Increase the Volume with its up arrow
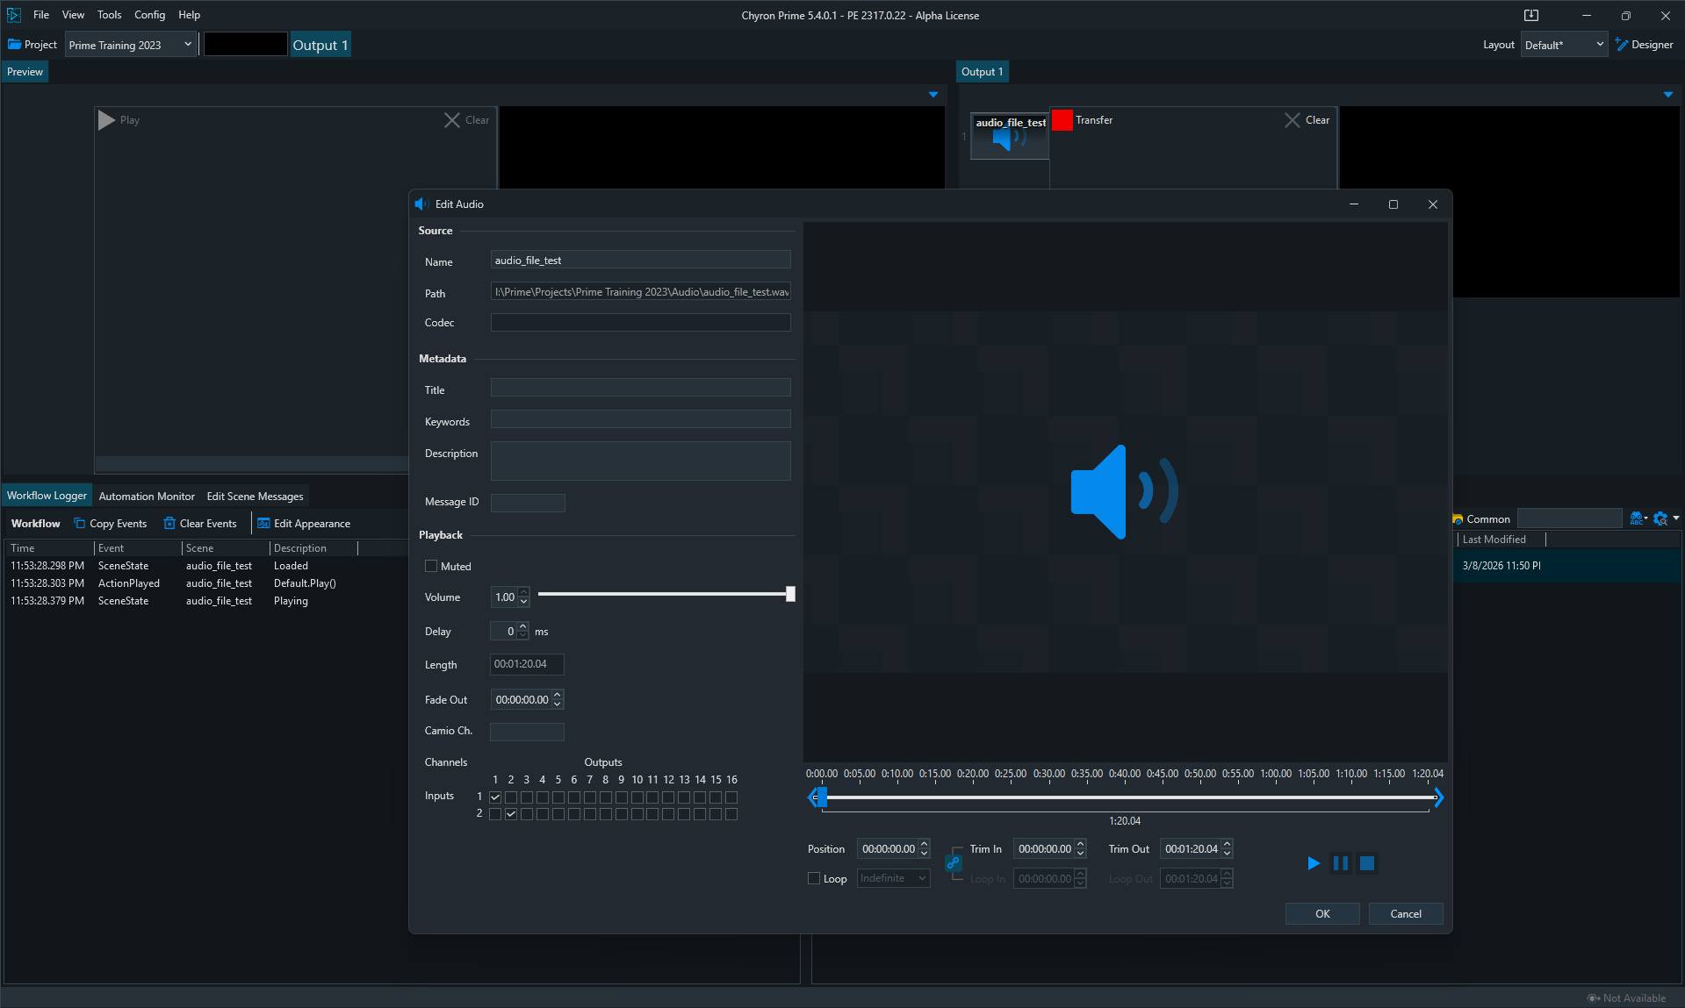Image resolution: width=1685 pixels, height=1008 pixels. point(524,592)
